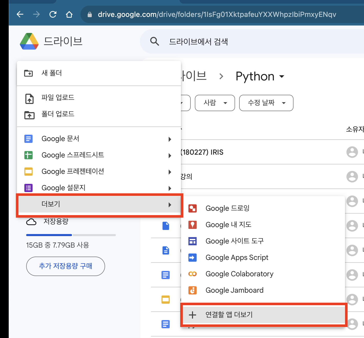Click the browser address bar URL
Image resolution: width=364 pixels, height=338 pixels.
pos(217,14)
